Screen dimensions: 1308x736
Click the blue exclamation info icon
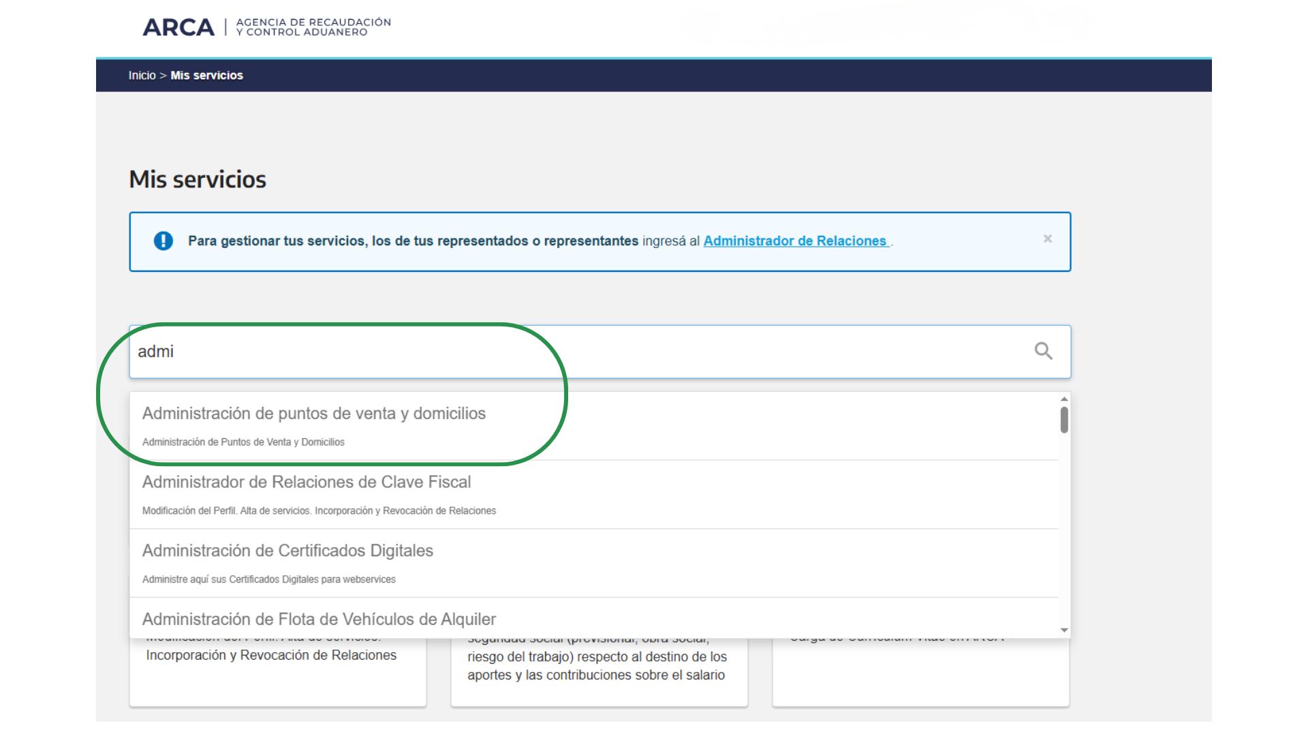[163, 241]
